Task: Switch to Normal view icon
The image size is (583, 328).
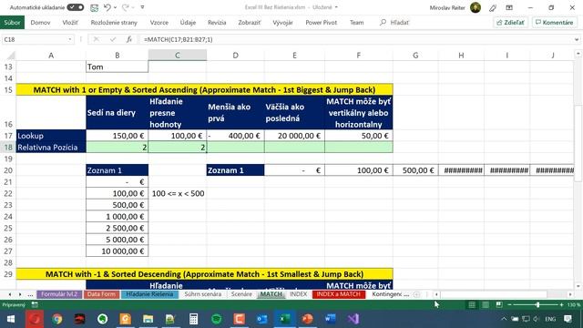Action: tap(472, 304)
